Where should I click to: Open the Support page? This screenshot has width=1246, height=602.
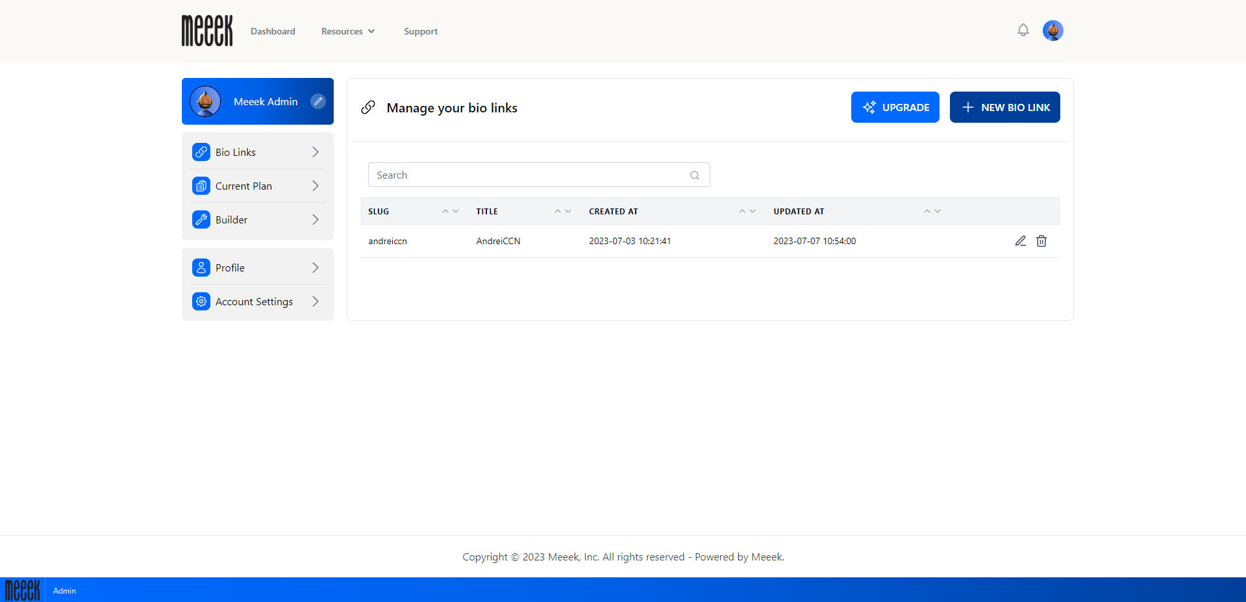tap(420, 31)
